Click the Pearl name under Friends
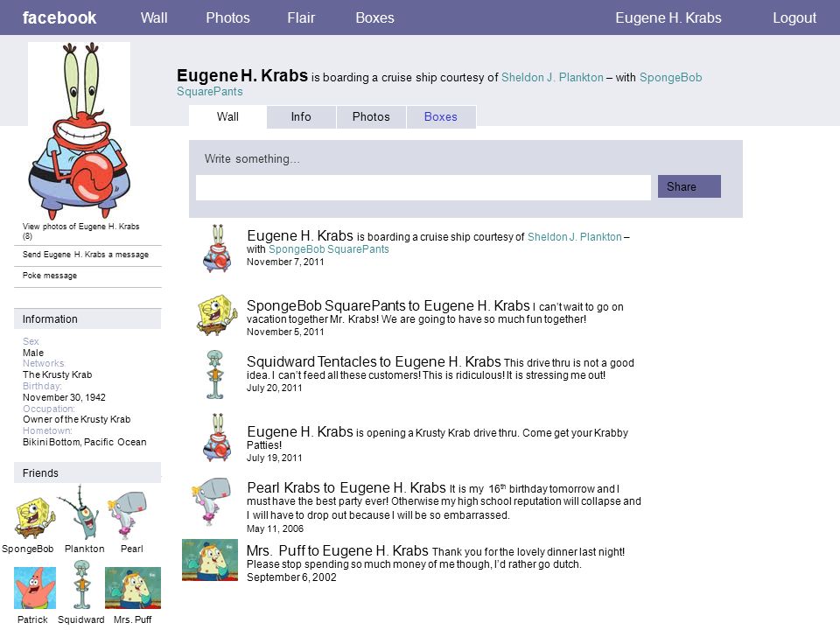This screenshot has width=840, height=630. pos(132,549)
